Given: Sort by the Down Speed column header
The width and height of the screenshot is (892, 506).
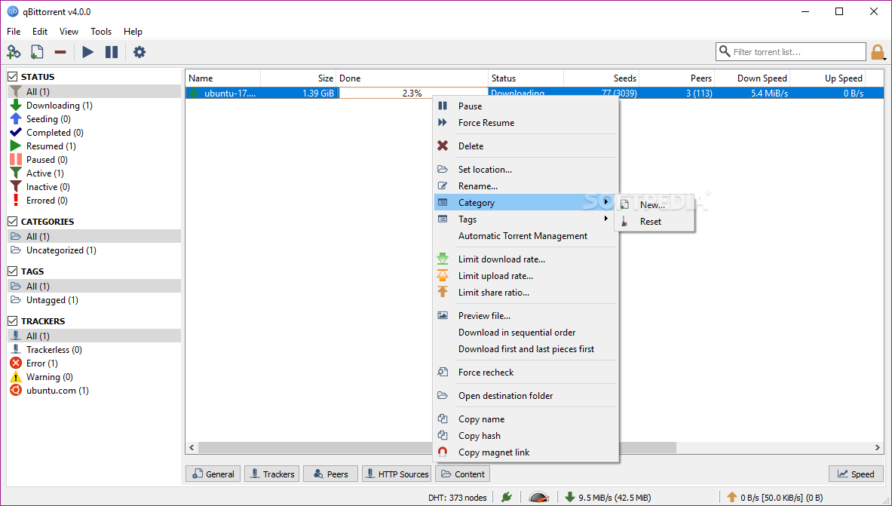Looking at the screenshot, I should [x=752, y=78].
